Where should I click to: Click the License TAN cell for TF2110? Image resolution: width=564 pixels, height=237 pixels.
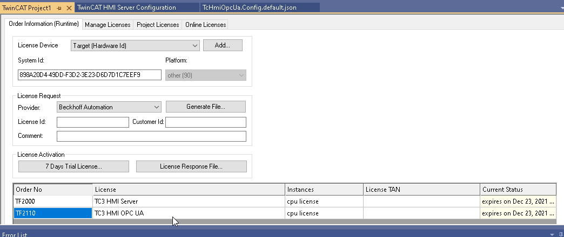coord(421,213)
